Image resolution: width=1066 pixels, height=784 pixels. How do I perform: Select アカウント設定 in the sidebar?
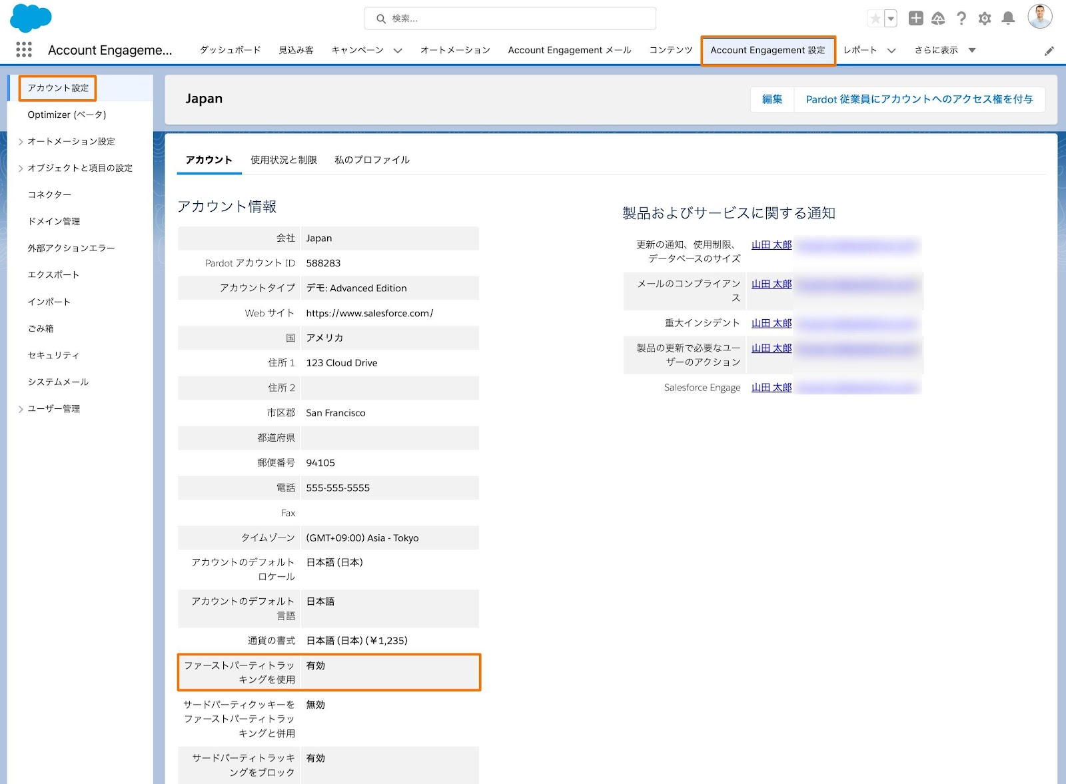pyautogui.click(x=58, y=88)
